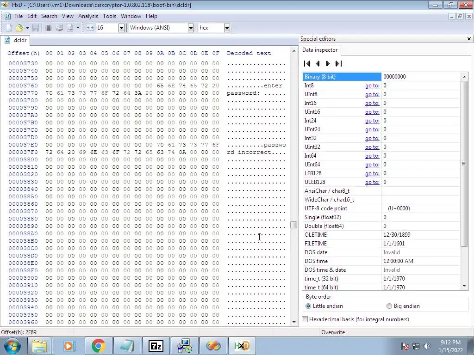474x355 pixels.
Task: Go to next byte in Data inspector
Action: pos(328,63)
